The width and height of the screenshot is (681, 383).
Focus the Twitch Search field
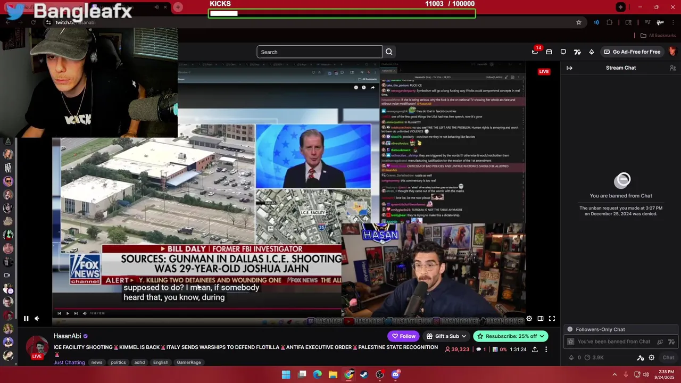pos(319,52)
